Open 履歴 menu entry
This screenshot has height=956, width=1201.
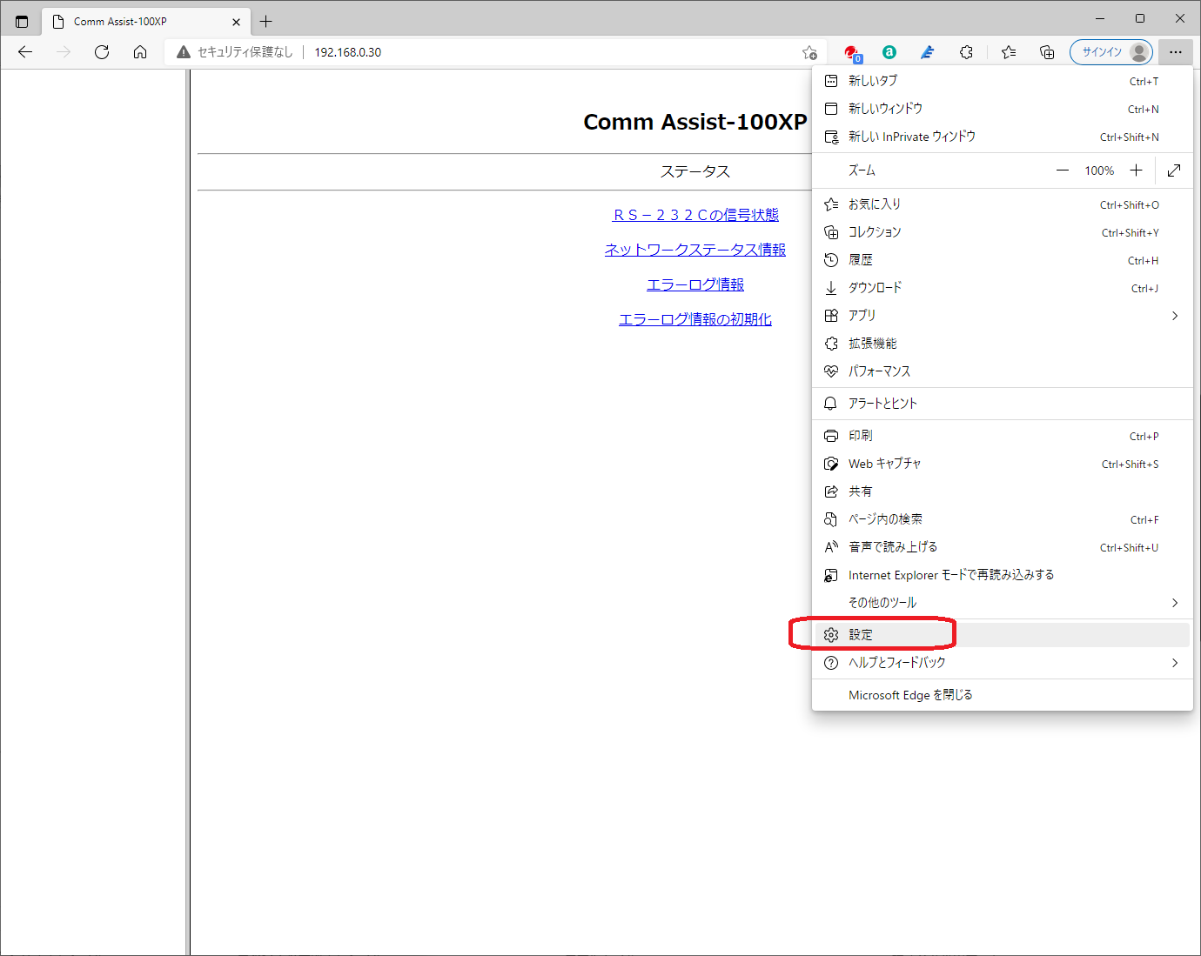point(1002,260)
